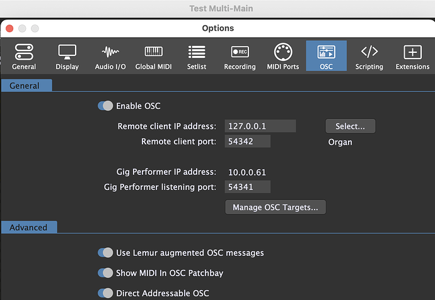435x300 pixels.
Task: Disable Lemur augmented OSC messages
Action: (105, 253)
